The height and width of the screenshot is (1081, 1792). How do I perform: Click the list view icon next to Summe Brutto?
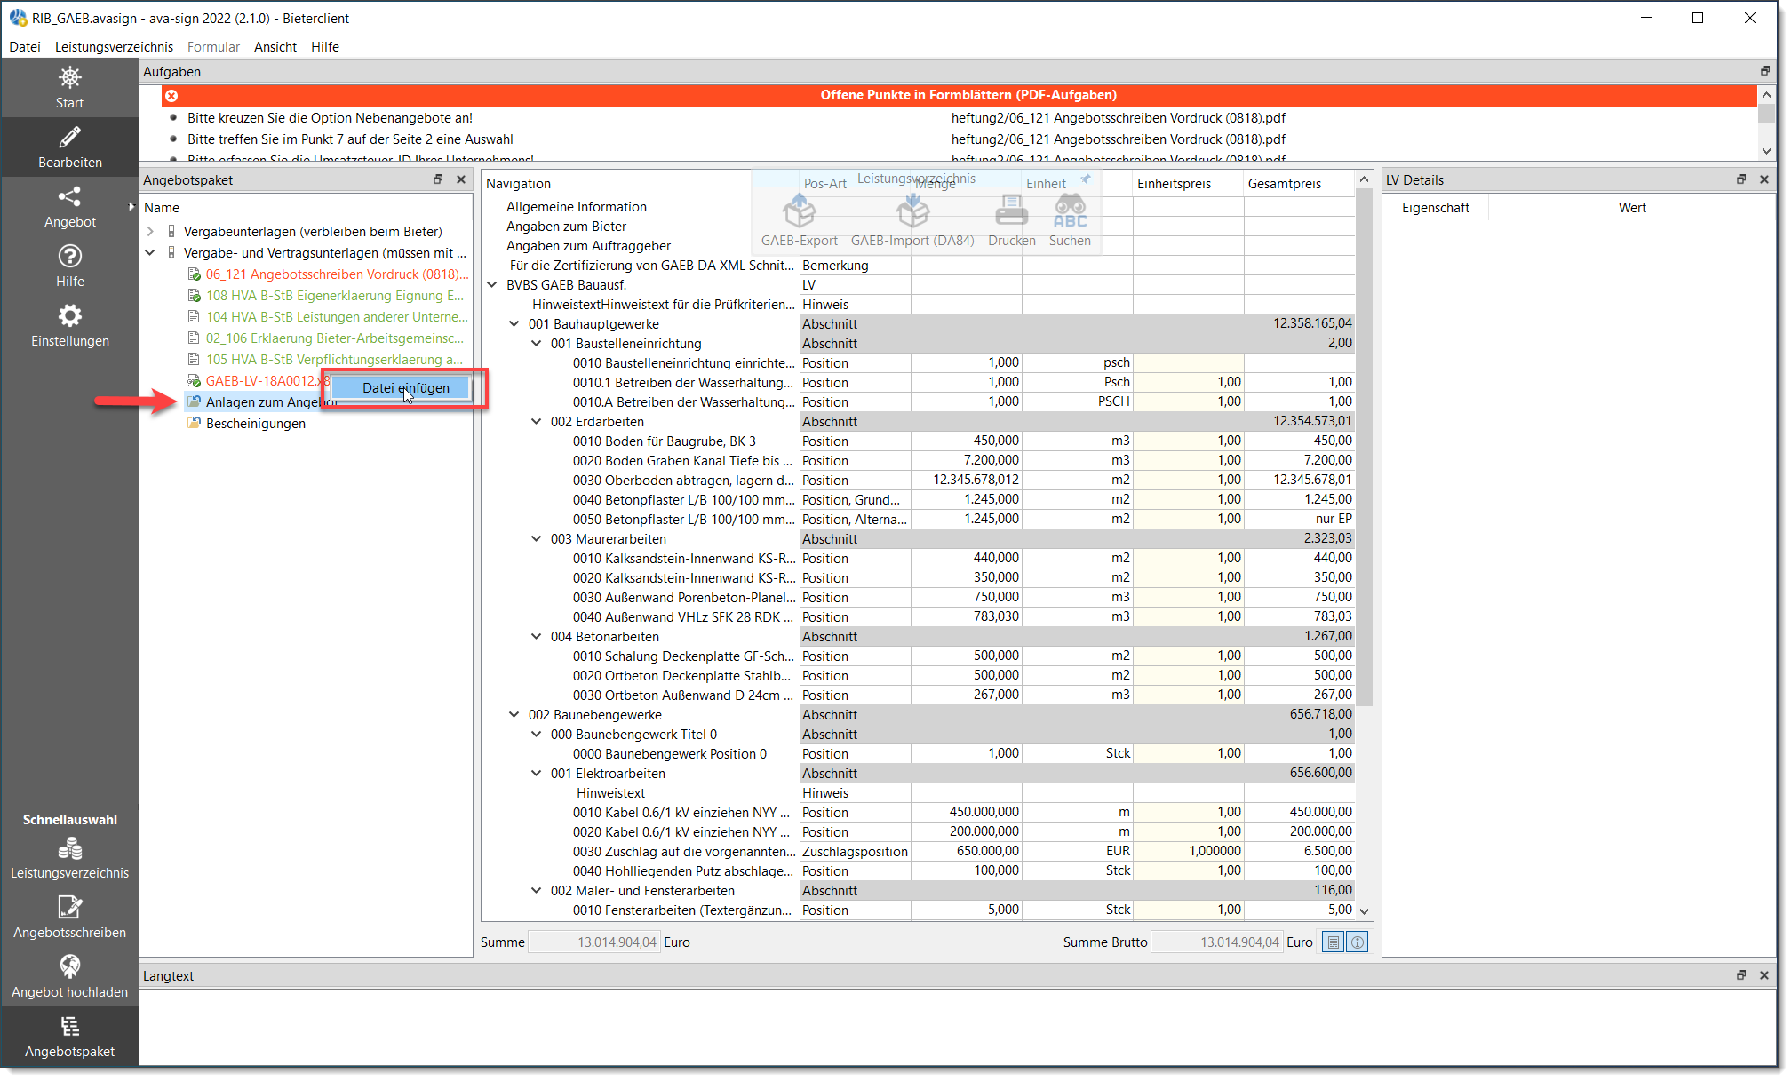[1333, 942]
